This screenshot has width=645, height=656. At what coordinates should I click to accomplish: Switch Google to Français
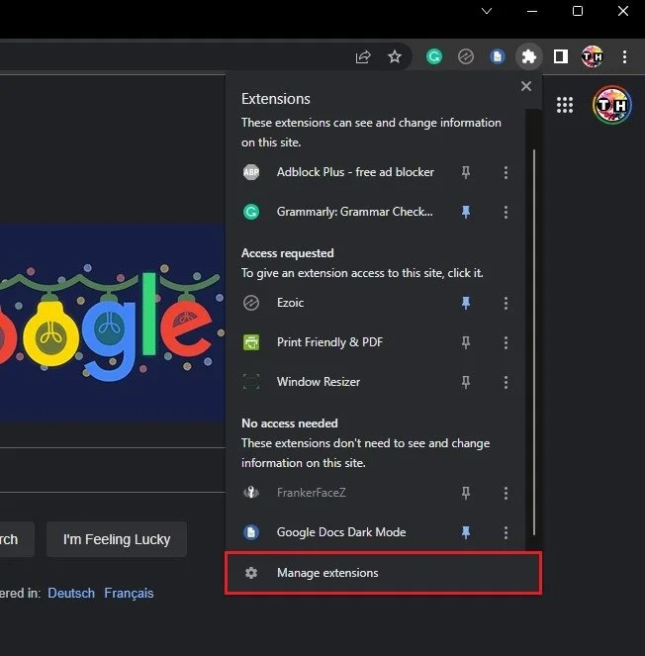coord(129,594)
